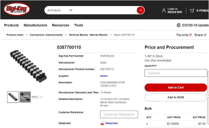Go to Terminal Blocks - Barrier Blocks breadcrumb
This screenshot has height=128, width=209.
[x=88, y=35]
